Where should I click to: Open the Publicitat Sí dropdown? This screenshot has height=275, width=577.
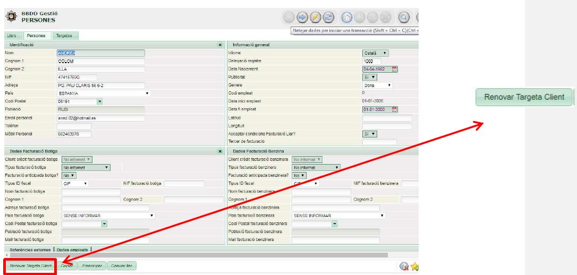click(x=370, y=77)
